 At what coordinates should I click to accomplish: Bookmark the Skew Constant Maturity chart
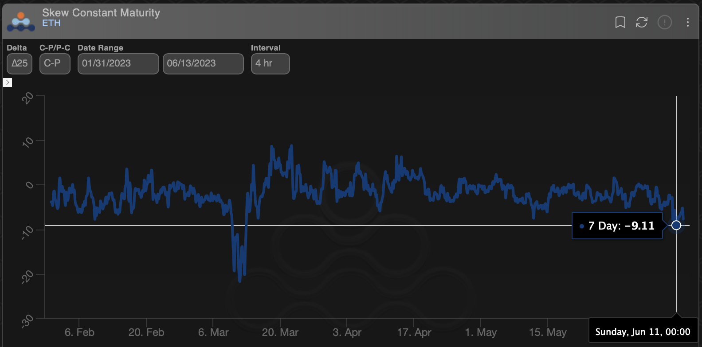click(620, 22)
